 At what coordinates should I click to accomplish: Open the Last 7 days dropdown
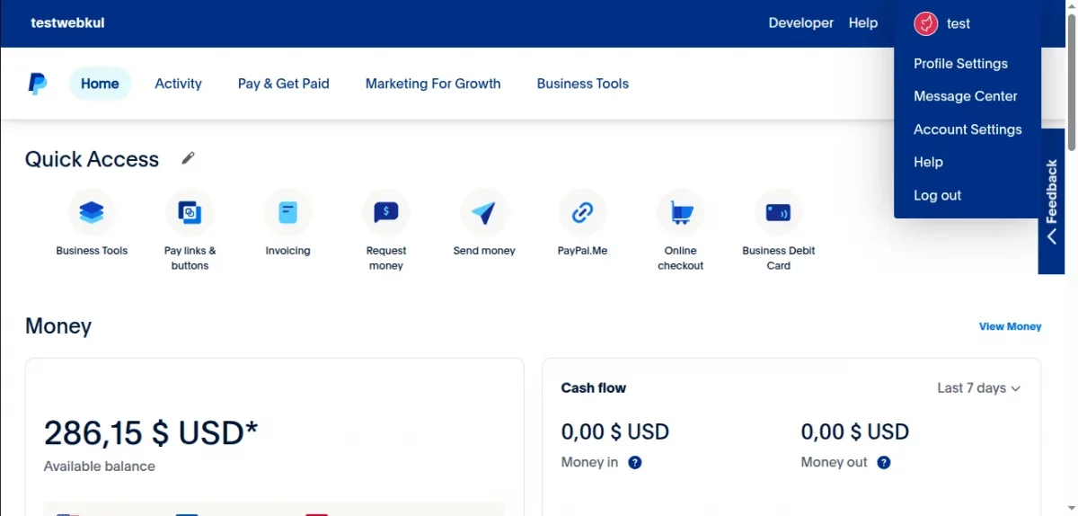point(978,388)
